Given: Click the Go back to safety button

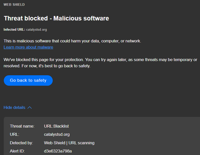Looking at the screenshot, I should click(28, 80).
